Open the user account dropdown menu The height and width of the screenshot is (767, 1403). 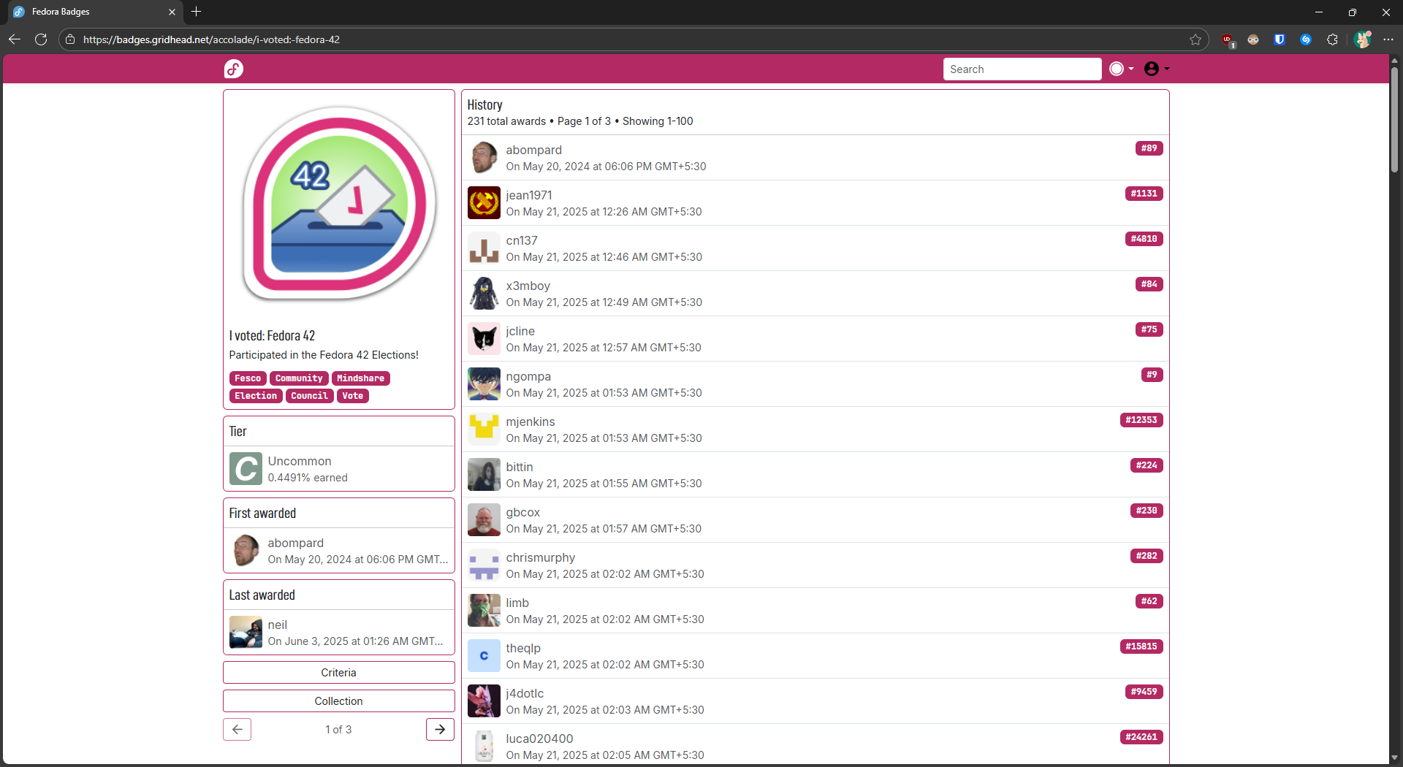1156,69
